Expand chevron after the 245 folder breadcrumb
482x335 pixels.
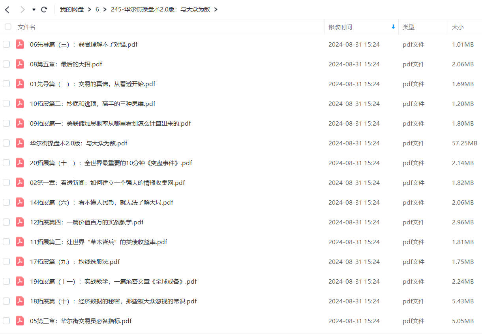pyautogui.click(x=216, y=9)
